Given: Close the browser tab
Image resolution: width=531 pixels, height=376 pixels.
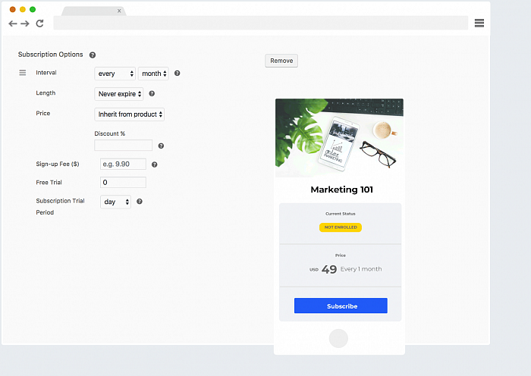Looking at the screenshot, I should (x=119, y=11).
